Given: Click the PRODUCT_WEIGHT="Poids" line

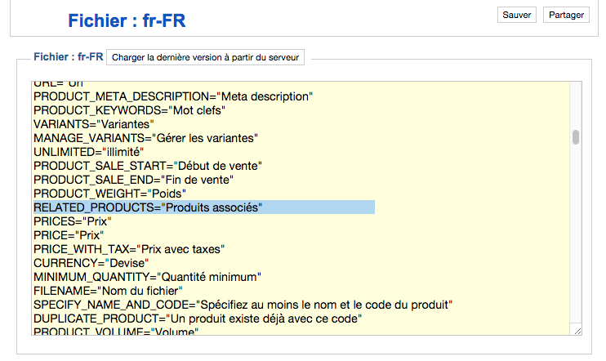Looking at the screenshot, I should click(x=110, y=194).
